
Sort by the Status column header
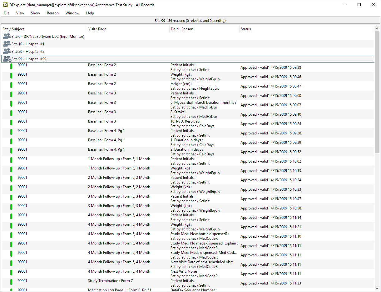point(246,29)
